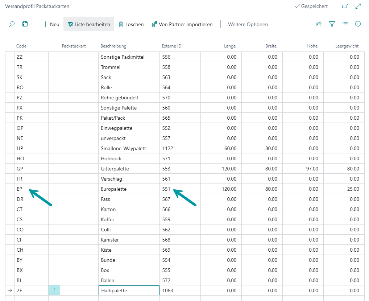Image resolution: width=369 pixels, height=301 pixels.
Task: Click Liste bearbeiten button
Action: [x=89, y=24]
